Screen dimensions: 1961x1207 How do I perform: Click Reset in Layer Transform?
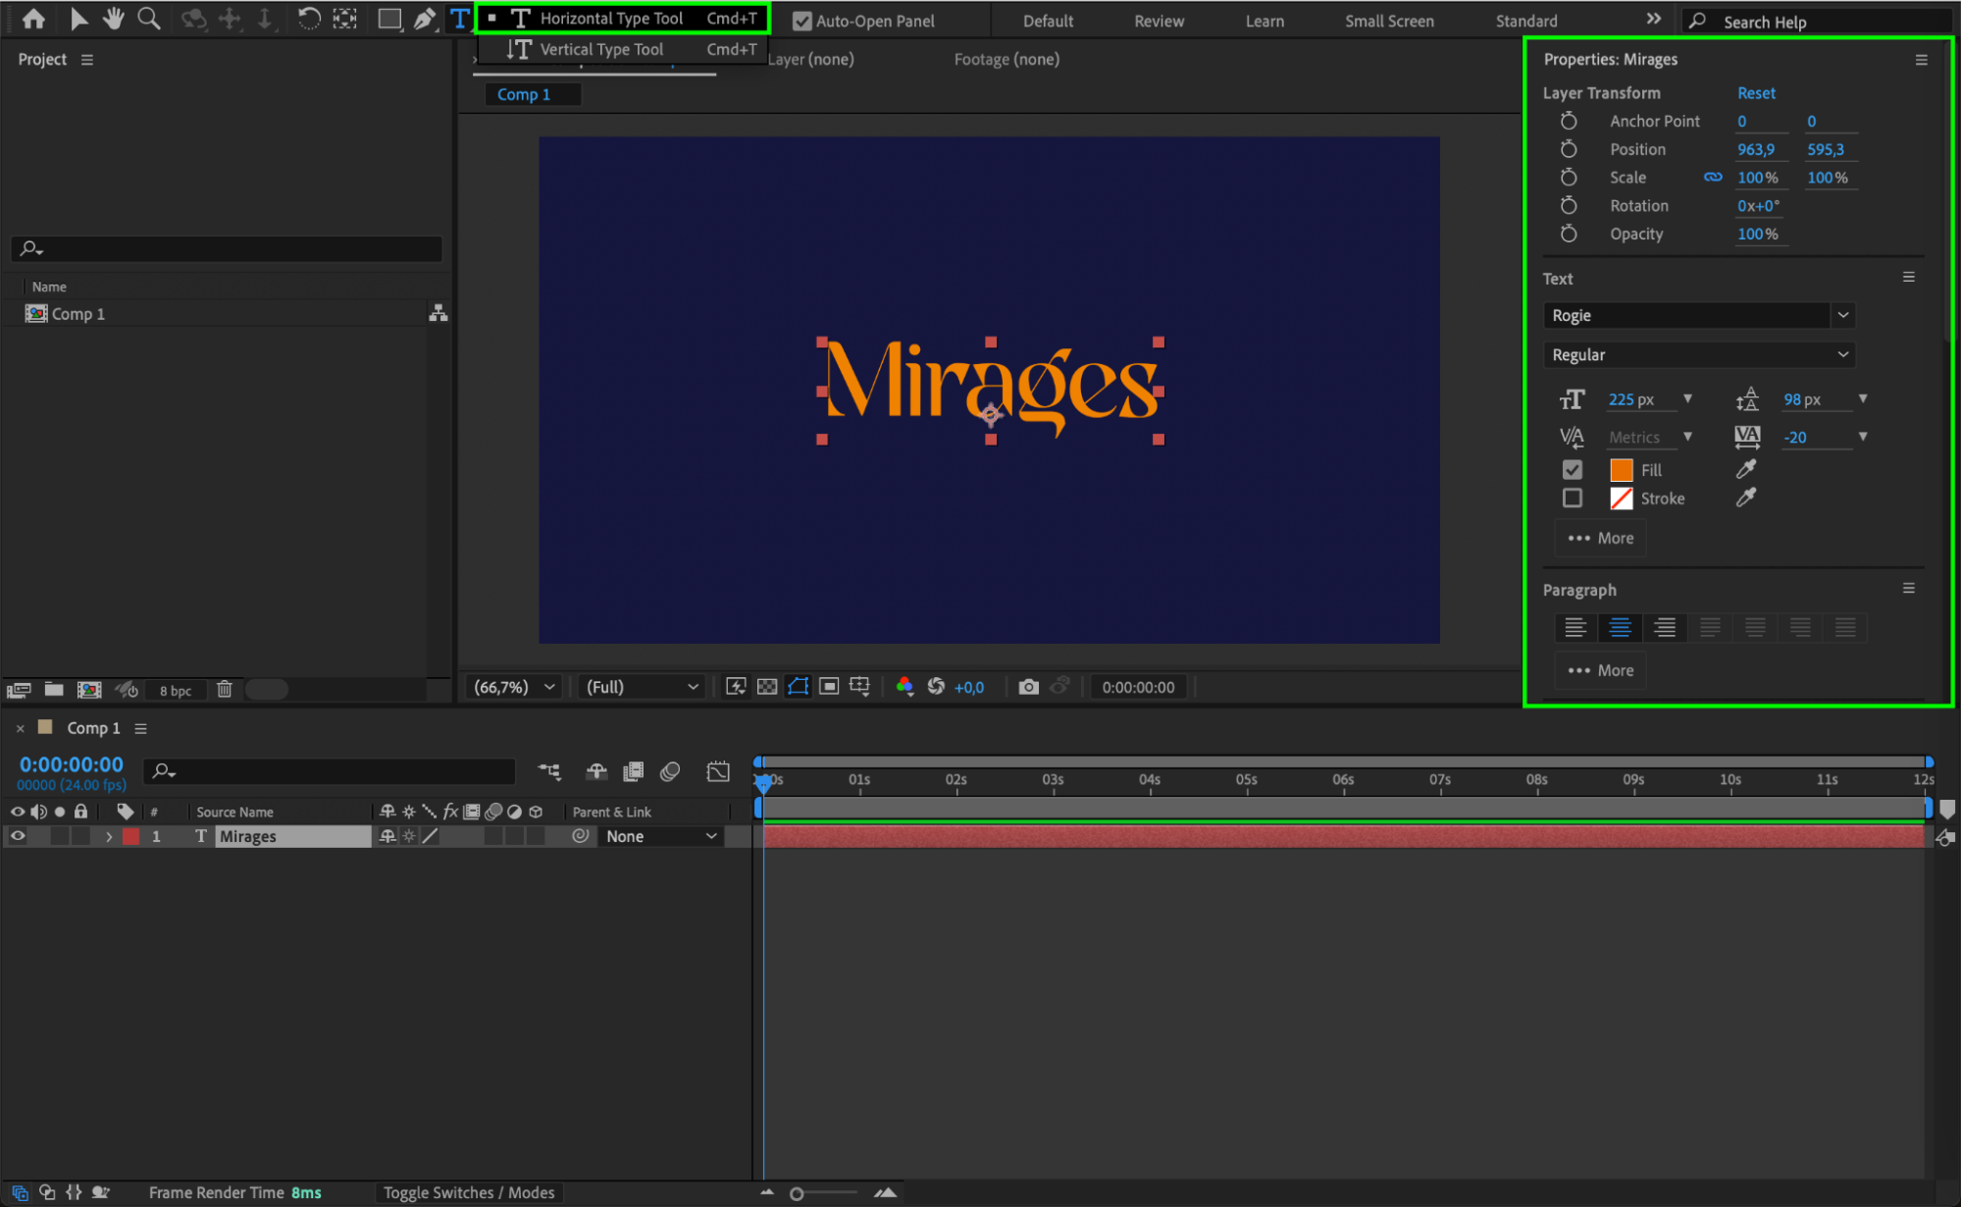click(1756, 92)
